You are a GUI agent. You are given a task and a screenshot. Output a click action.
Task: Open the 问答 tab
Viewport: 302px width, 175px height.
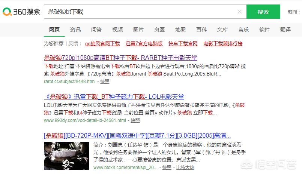pos(96,30)
